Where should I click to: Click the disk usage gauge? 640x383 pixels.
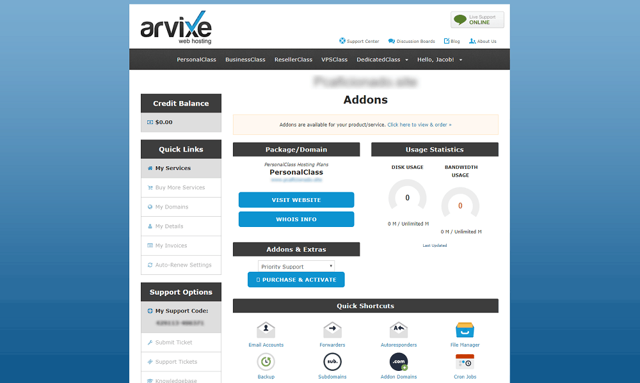click(x=407, y=196)
